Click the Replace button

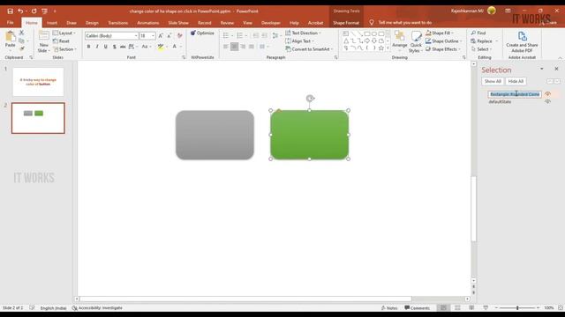pyautogui.click(x=484, y=41)
